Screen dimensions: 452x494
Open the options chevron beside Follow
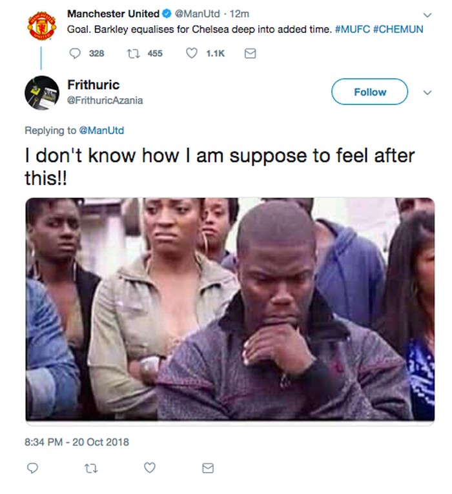[426, 92]
